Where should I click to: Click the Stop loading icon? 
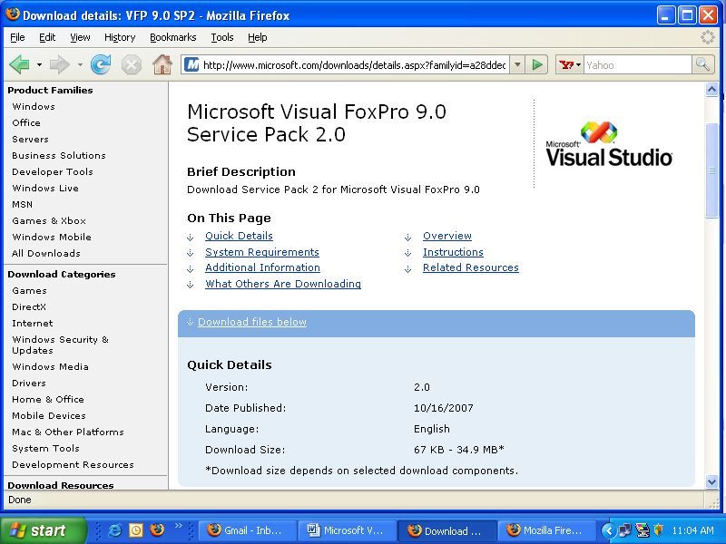pos(132,64)
